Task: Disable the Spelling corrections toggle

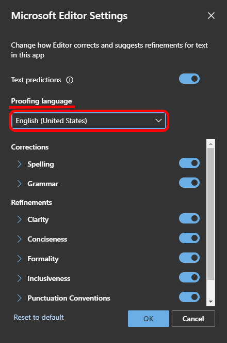Action: pyautogui.click(x=189, y=163)
